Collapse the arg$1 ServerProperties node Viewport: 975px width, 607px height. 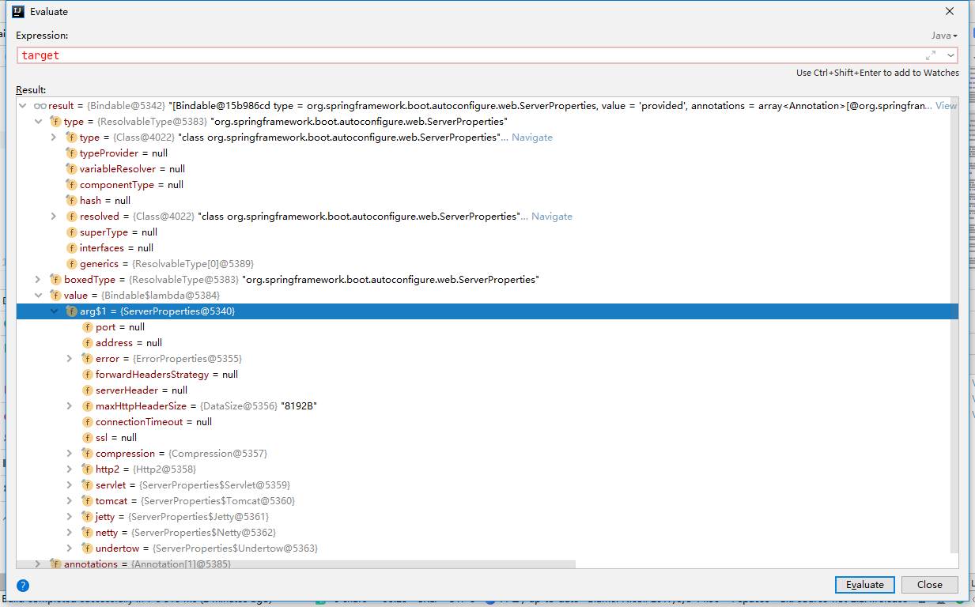[55, 311]
